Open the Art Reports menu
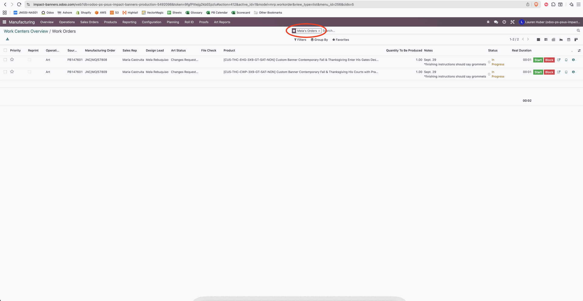Screen dimensions: 583x301 pyautogui.click(x=222, y=22)
